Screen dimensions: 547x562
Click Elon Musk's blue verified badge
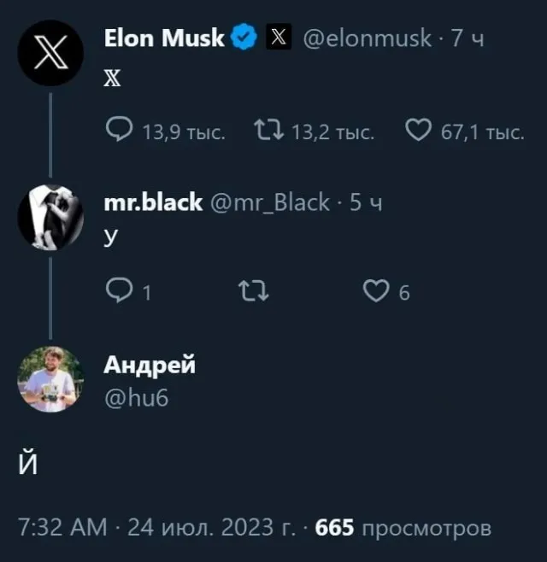click(244, 38)
